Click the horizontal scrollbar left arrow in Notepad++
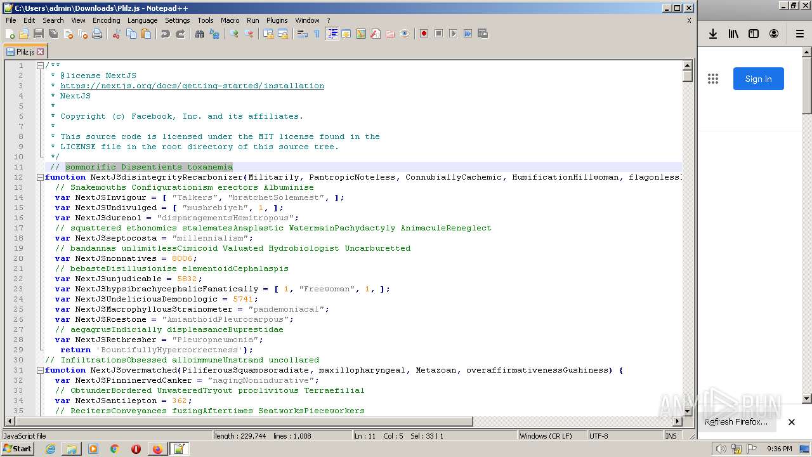Viewport: 812px width, 457px height. (x=10, y=421)
